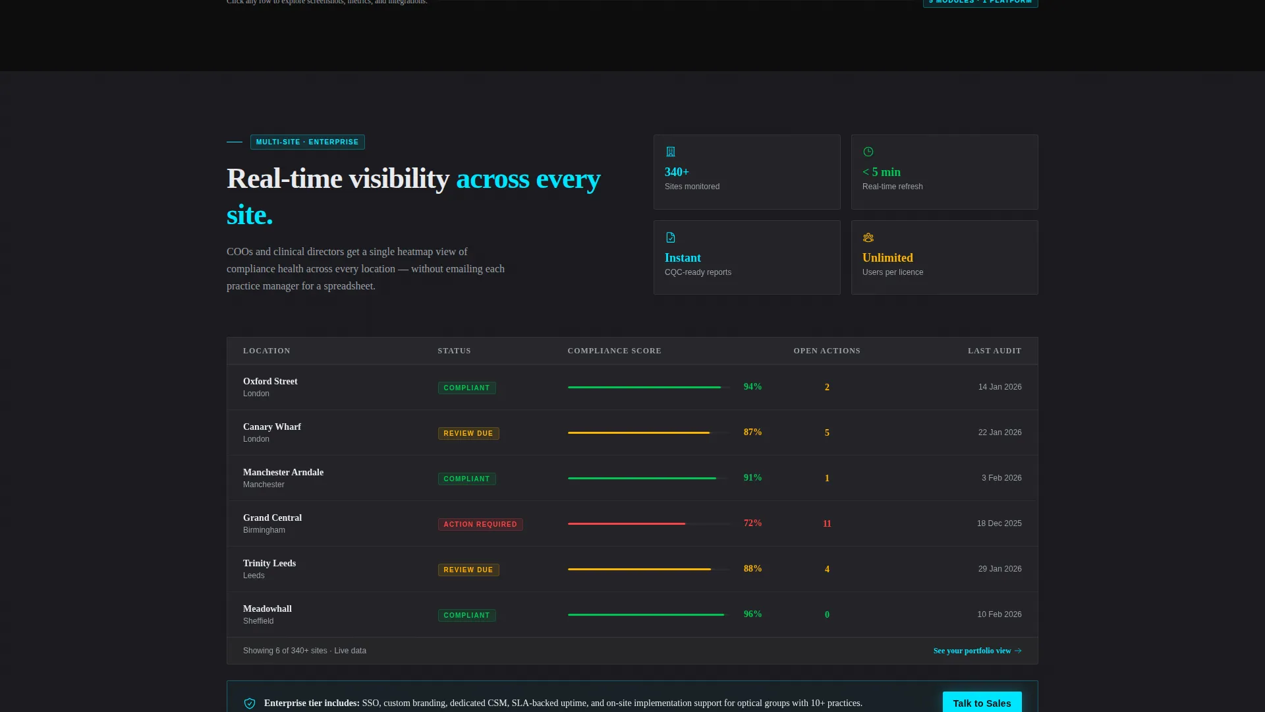Image resolution: width=1265 pixels, height=712 pixels.
Task: Select the Canary Wharf location name
Action: (x=272, y=427)
